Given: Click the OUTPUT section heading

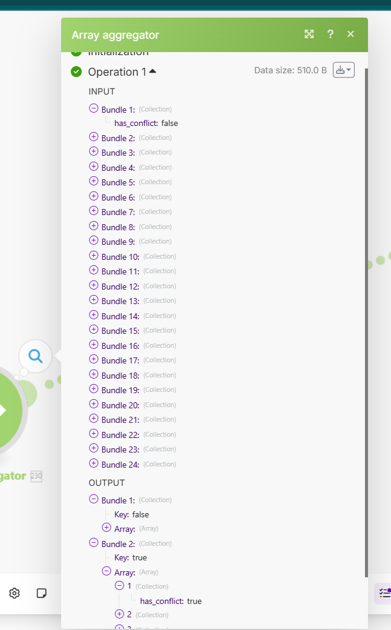Looking at the screenshot, I should tap(107, 483).
